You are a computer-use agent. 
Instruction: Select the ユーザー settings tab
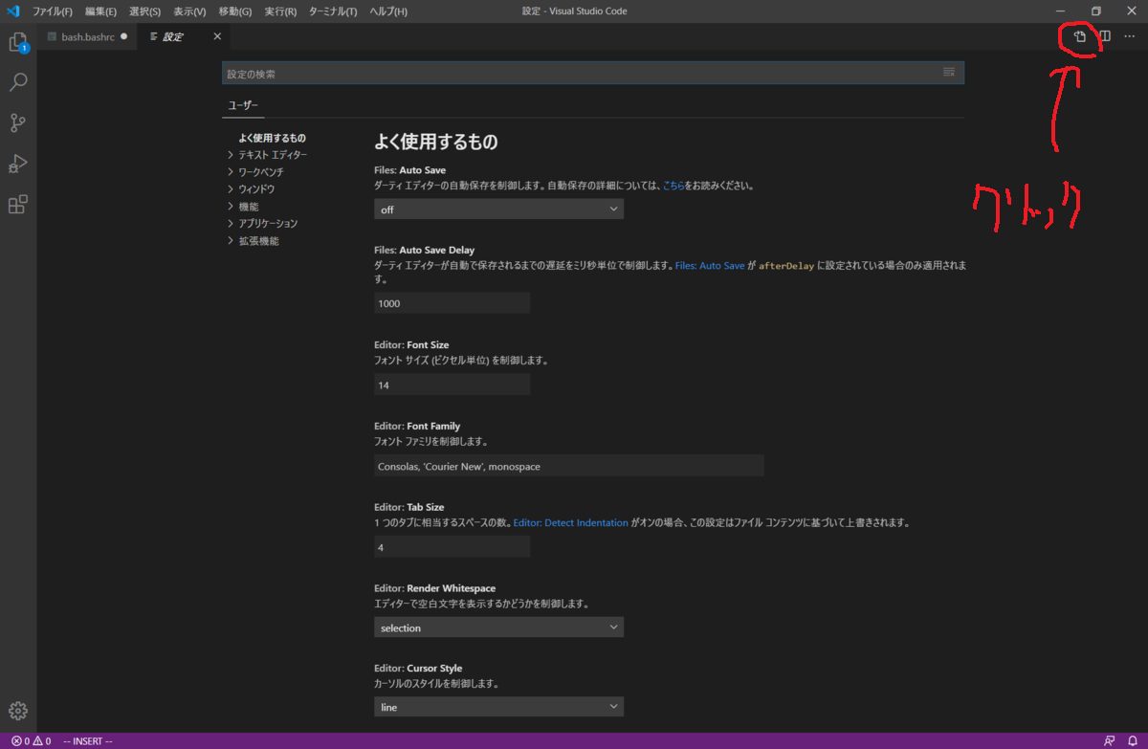coord(243,106)
